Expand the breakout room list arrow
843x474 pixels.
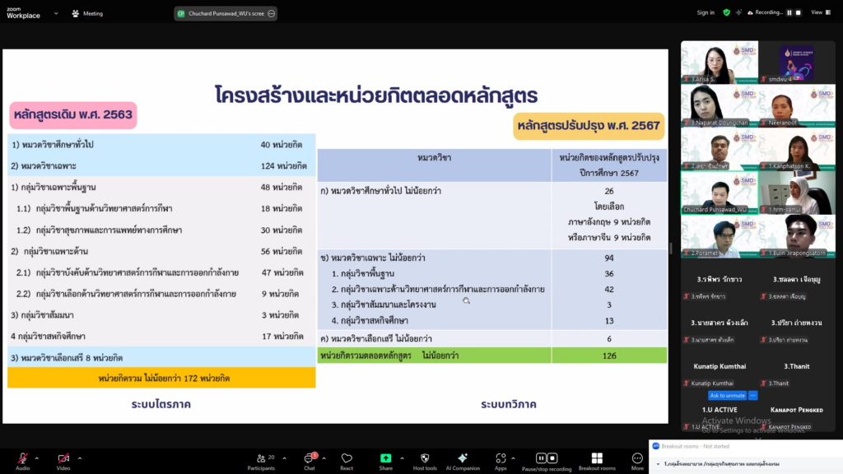[658, 464]
